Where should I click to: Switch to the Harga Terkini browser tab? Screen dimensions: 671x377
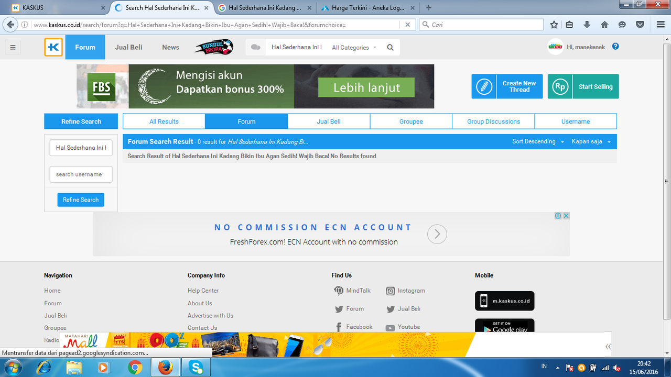368,8
